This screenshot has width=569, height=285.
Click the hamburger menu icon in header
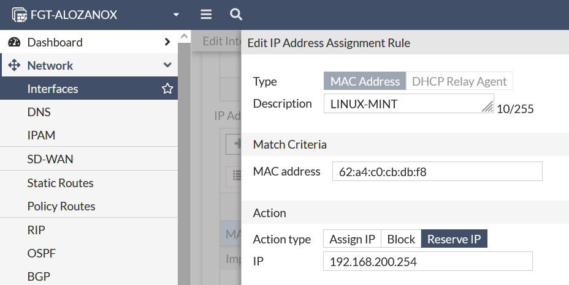coord(206,14)
